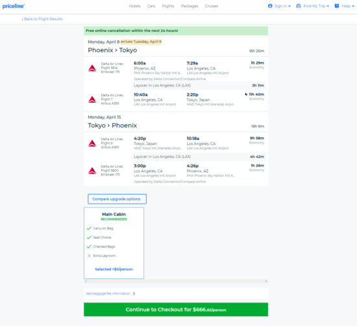Click the Checked Bags green checkmark

tap(90, 247)
